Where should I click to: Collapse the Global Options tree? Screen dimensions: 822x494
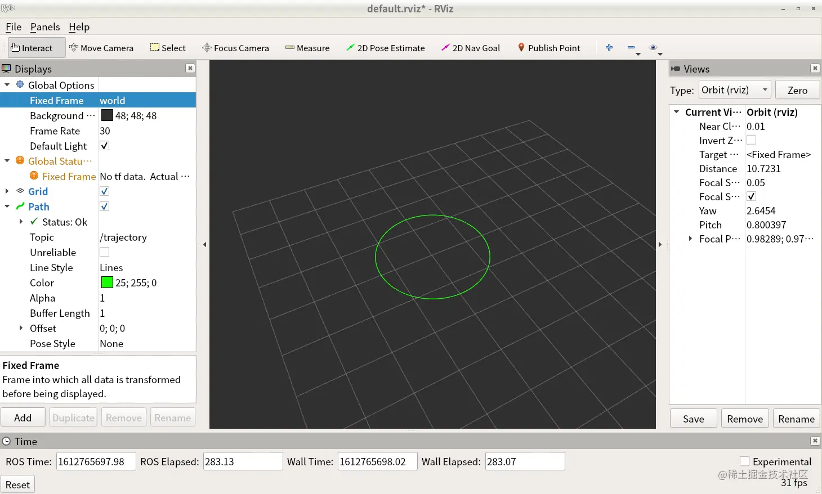[x=7, y=85]
